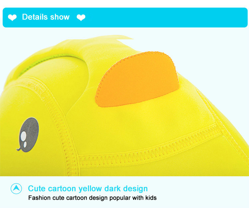
Task: Click the duck's gray eye graphic
Action: point(29,135)
